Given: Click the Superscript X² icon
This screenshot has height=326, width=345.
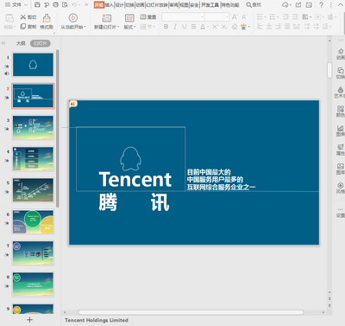Looking at the screenshot, I should point(215,27).
